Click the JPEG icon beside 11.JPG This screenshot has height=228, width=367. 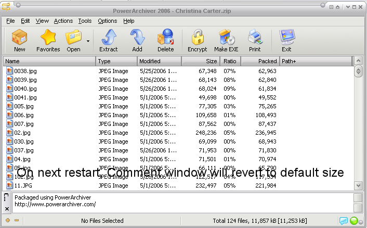9,186
